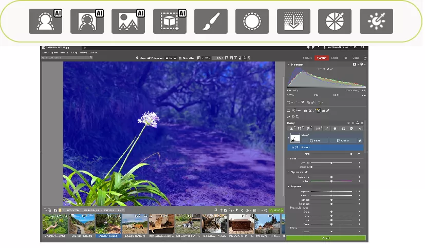Switch to the red highlighted Develop tab
The height and width of the screenshot is (248, 425).
tap(322, 58)
